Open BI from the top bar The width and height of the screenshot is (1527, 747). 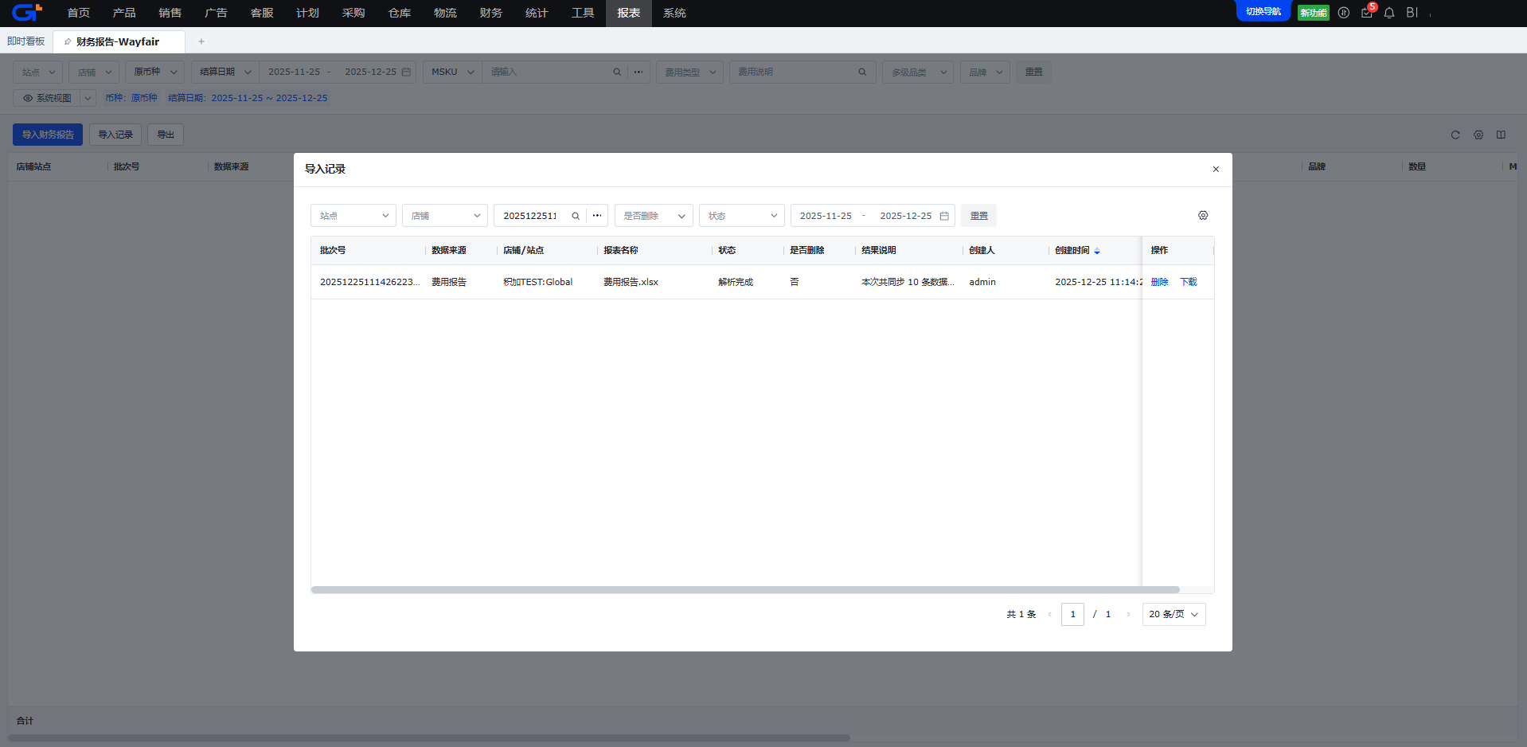point(1412,13)
